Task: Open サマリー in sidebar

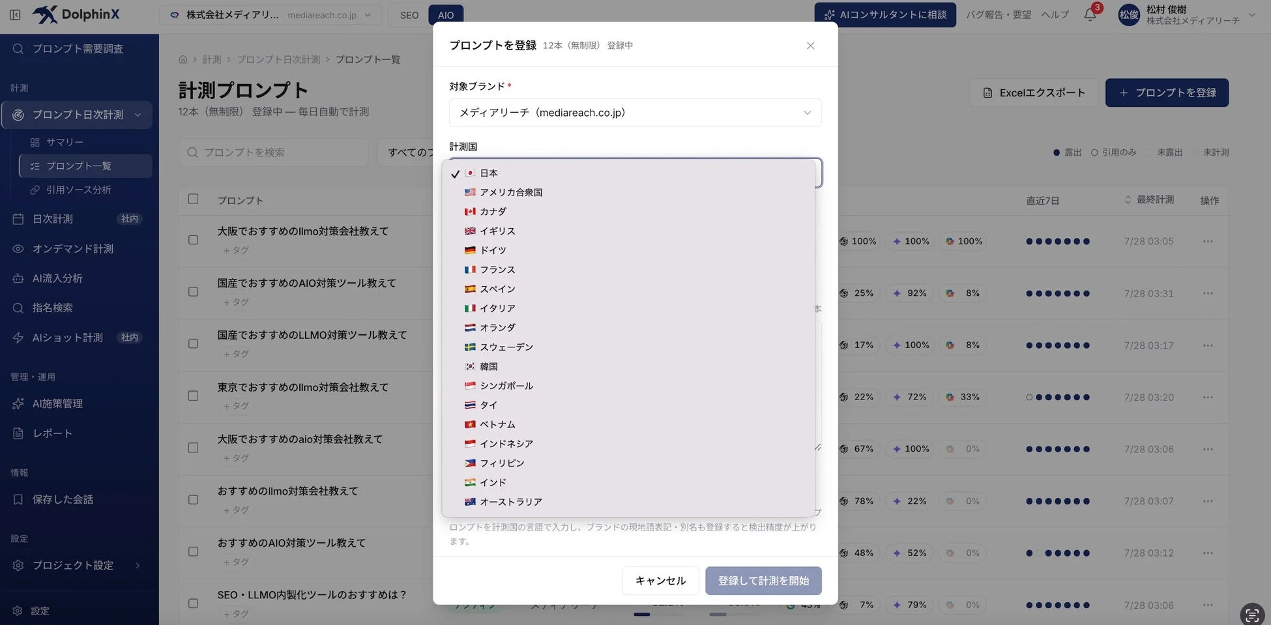Action: coord(65,142)
